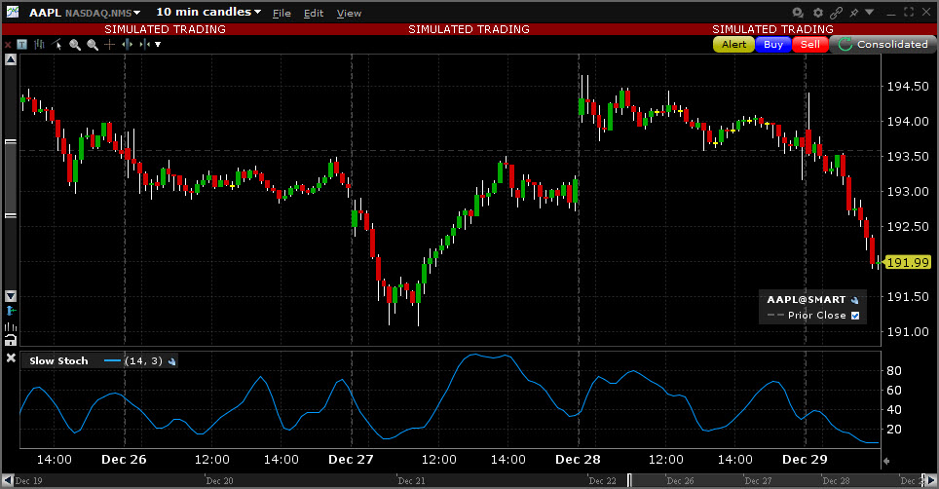Open the File menu
Image resolution: width=939 pixels, height=489 pixels.
click(x=282, y=14)
